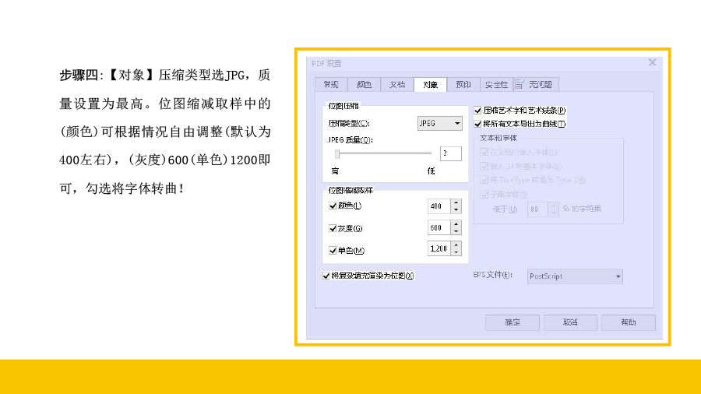Click the JPEG 质量 slider handle
The image size is (701, 394).
(337, 153)
